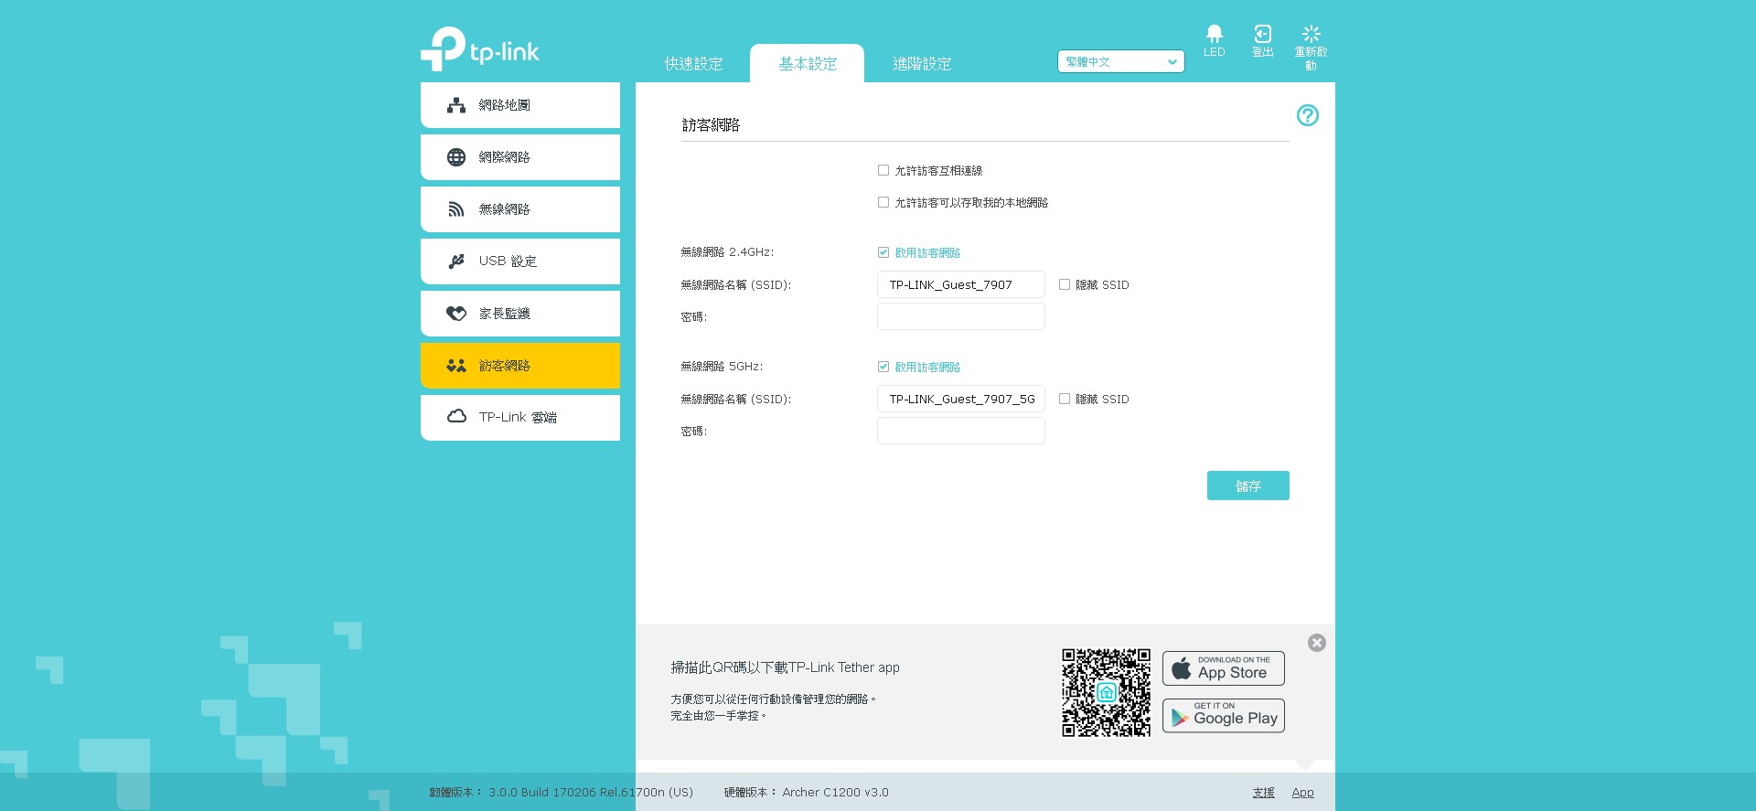Click the 2.4GHz password field
The width and height of the screenshot is (1756, 811).
click(x=960, y=316)
